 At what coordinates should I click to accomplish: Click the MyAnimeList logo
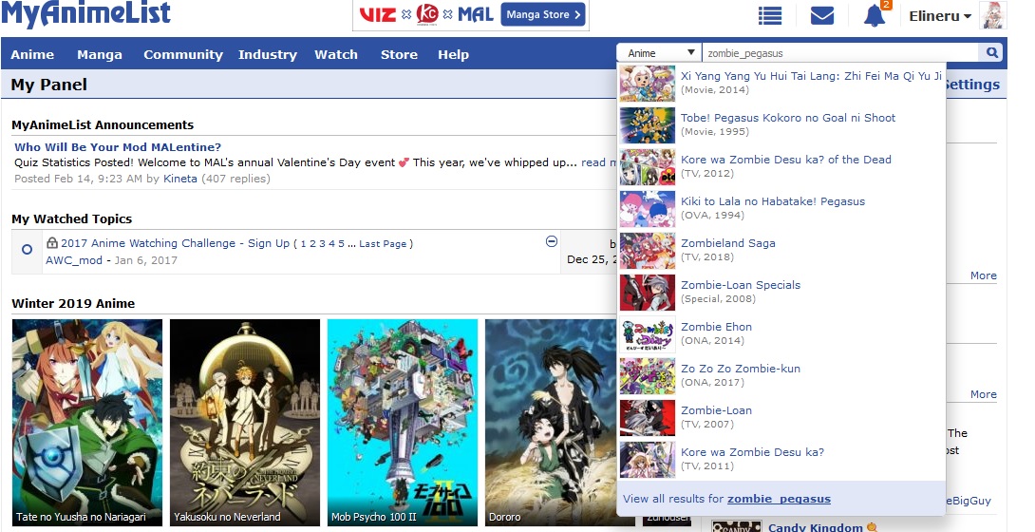(x=86, y=14)
